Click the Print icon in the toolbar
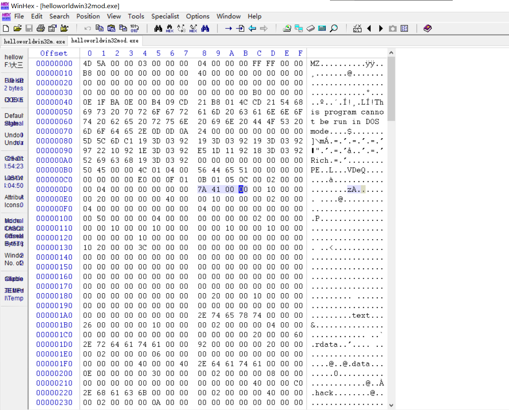The width and height of the screenshot is (509, 410). click(41, 28)
